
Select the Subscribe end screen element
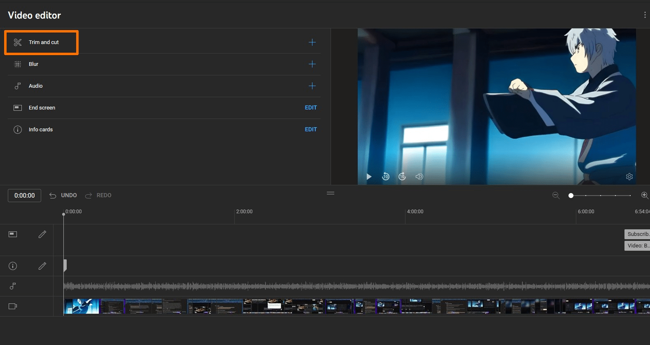point(637,234)
